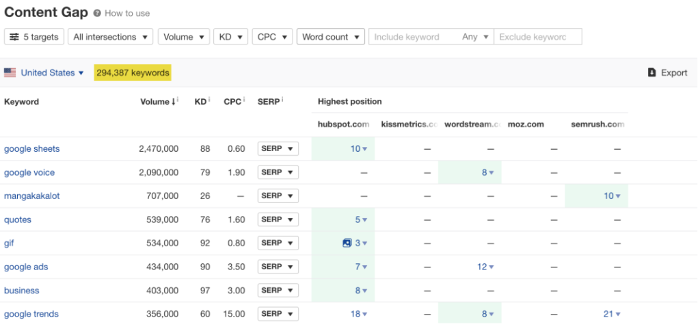Open the mangakakalot keyword link
This screenshot has width=700, height=333.
pyautogui.click(x=31, y=196)
